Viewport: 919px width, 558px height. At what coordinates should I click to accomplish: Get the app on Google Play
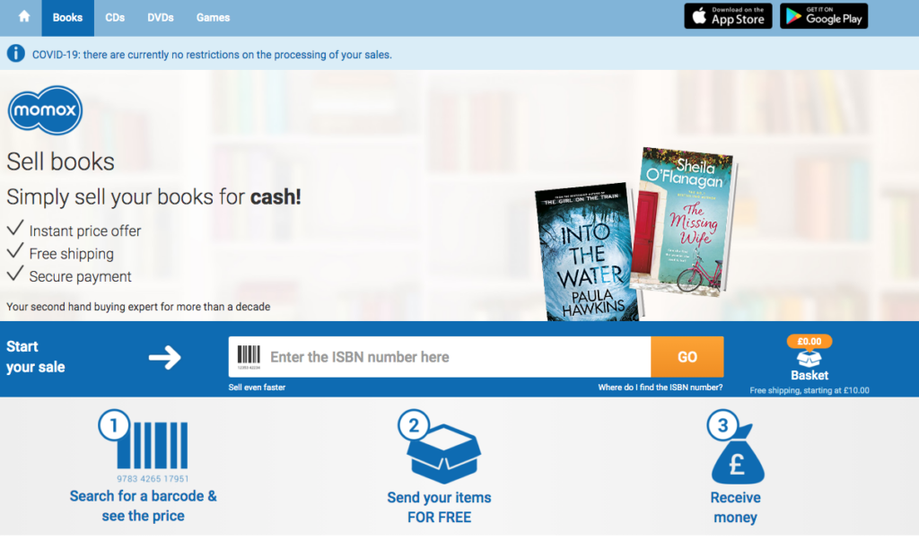(824, 16)
